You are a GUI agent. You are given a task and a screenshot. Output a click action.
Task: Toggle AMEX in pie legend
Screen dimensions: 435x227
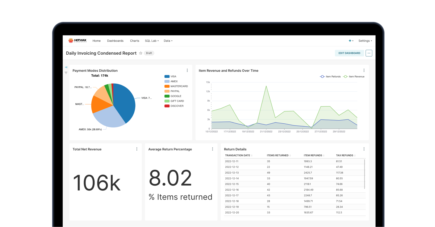point(171,81)
